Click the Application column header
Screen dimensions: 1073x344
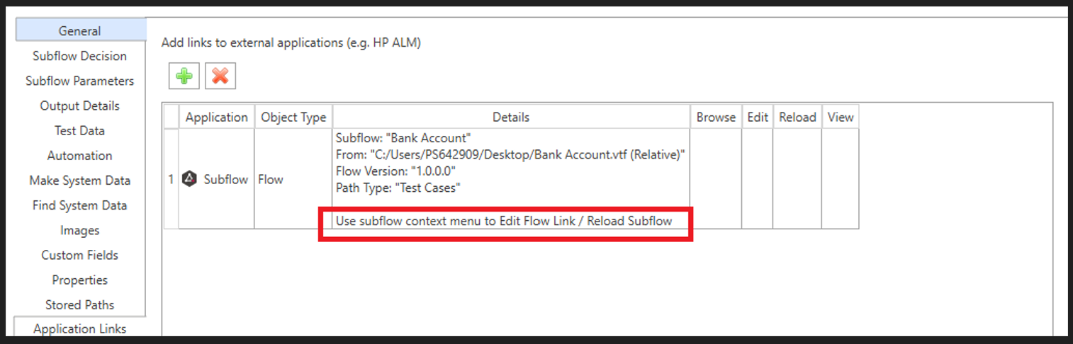click(216, 117)
